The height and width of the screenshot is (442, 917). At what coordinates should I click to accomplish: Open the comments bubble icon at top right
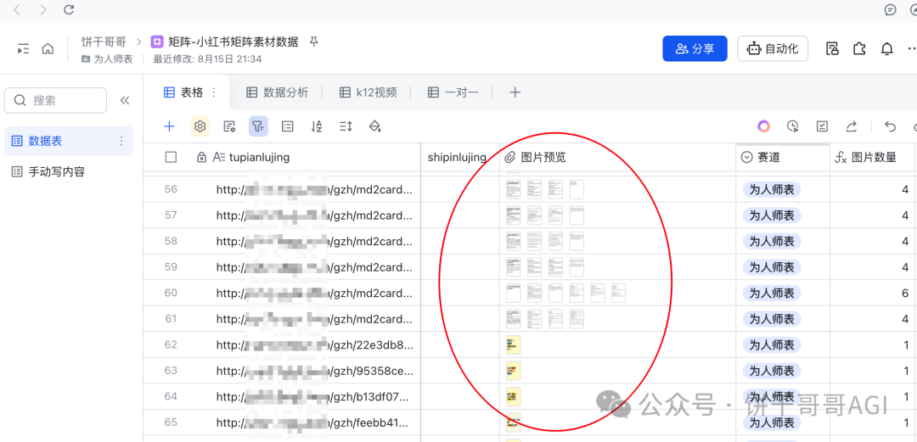[x=890, y=9]
